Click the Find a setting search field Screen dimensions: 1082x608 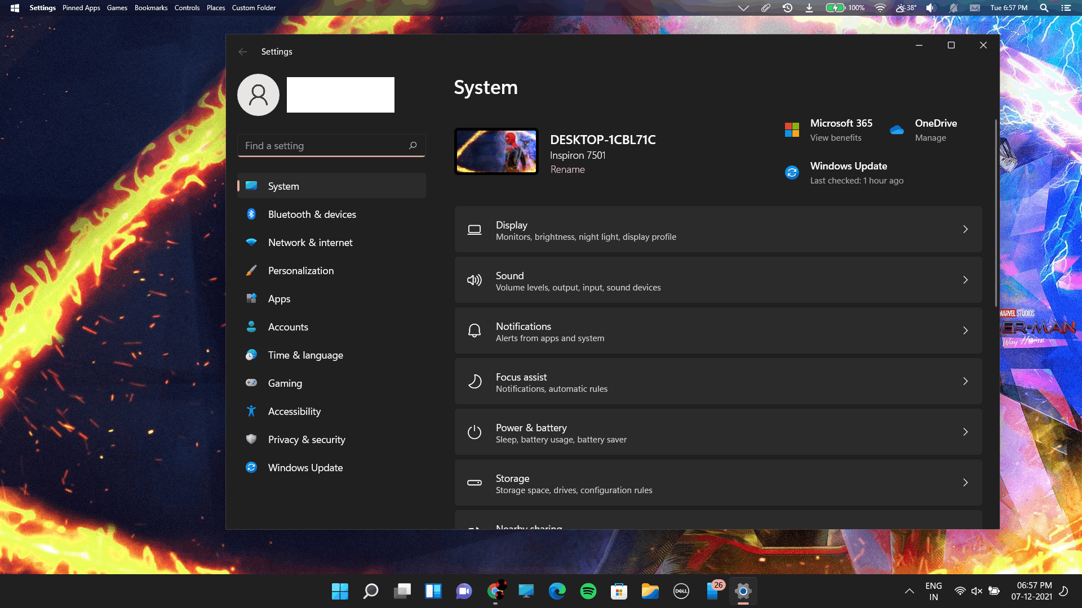point(331,145)
